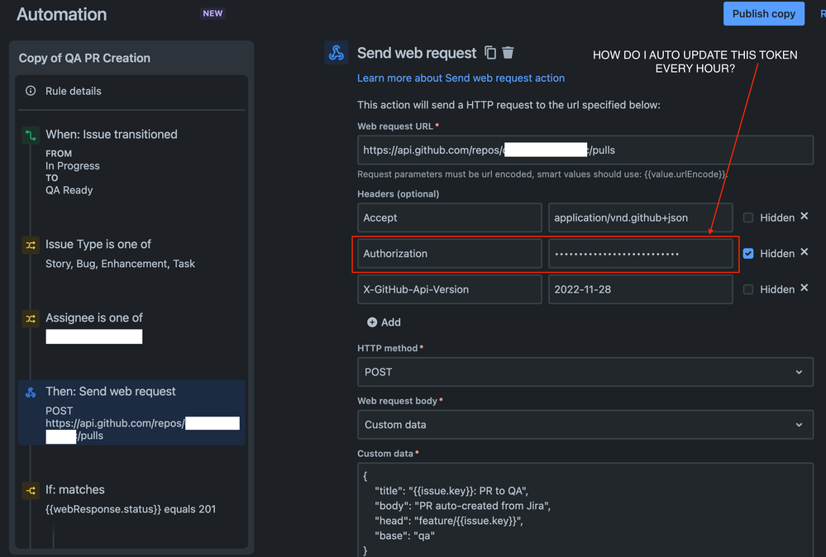Click the Story, Bug, Enhancement, Task text
This screenshot has width=826, height=557.
click(x=120, y=264)
